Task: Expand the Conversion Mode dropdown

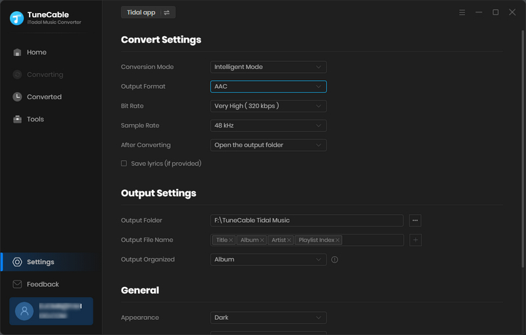Action: (268, 67)
